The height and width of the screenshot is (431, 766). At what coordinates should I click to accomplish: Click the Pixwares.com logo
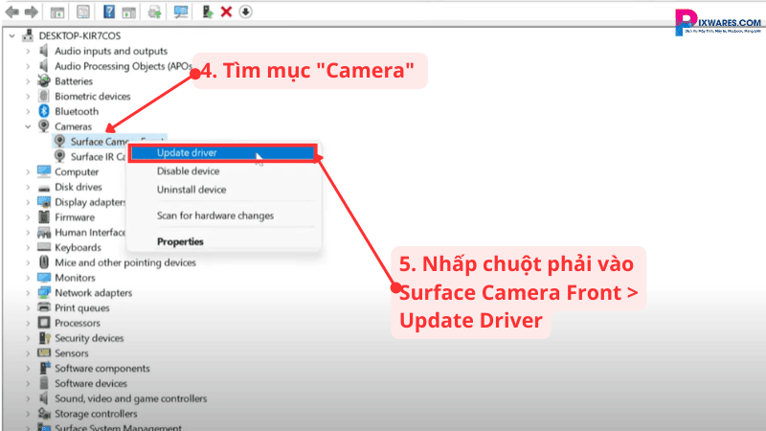click(716, 21)
